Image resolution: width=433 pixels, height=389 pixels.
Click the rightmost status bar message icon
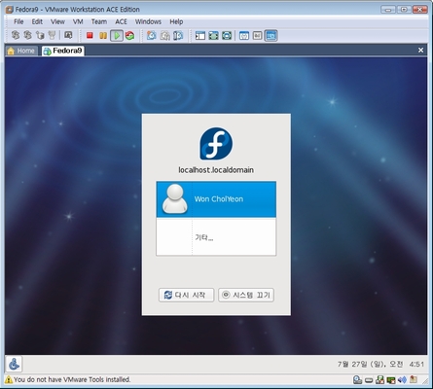click(x=414, y=379)
